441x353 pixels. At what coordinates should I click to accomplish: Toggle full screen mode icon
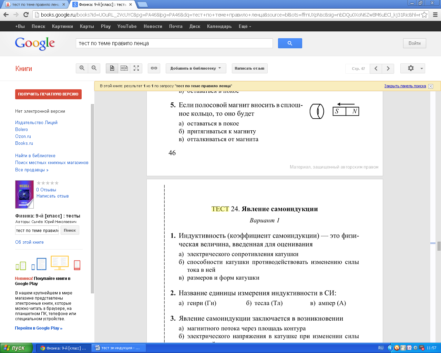click(x=136, y=68)
